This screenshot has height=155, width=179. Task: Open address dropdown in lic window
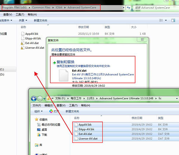[x=177, y=98]
